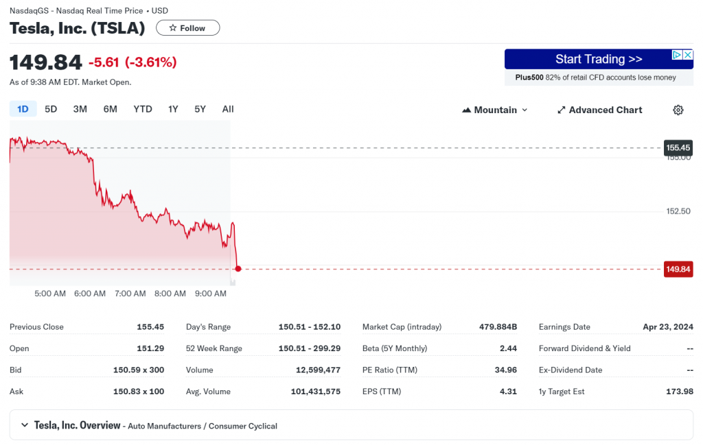Screen dimensions: 703x445
Task: Click the Previous Close value 155.45
Action: point(150,327)
